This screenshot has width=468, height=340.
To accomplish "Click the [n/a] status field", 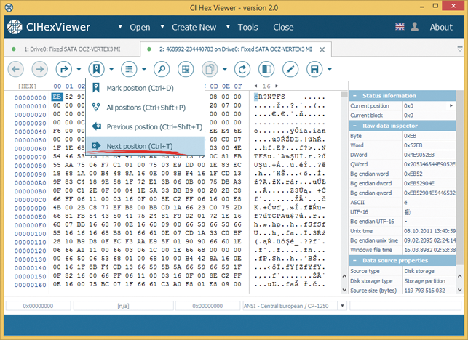I will click(x=123, y=306).
